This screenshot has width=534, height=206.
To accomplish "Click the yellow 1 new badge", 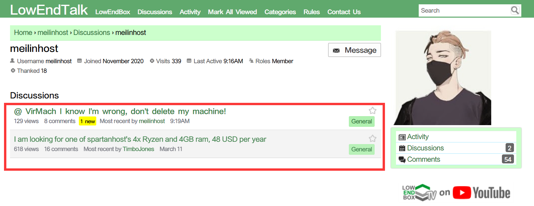I will pos(88,121).
